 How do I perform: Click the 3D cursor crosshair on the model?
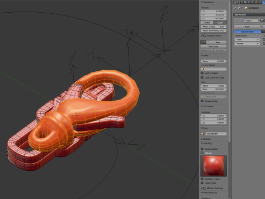click(x=76, y=116)
